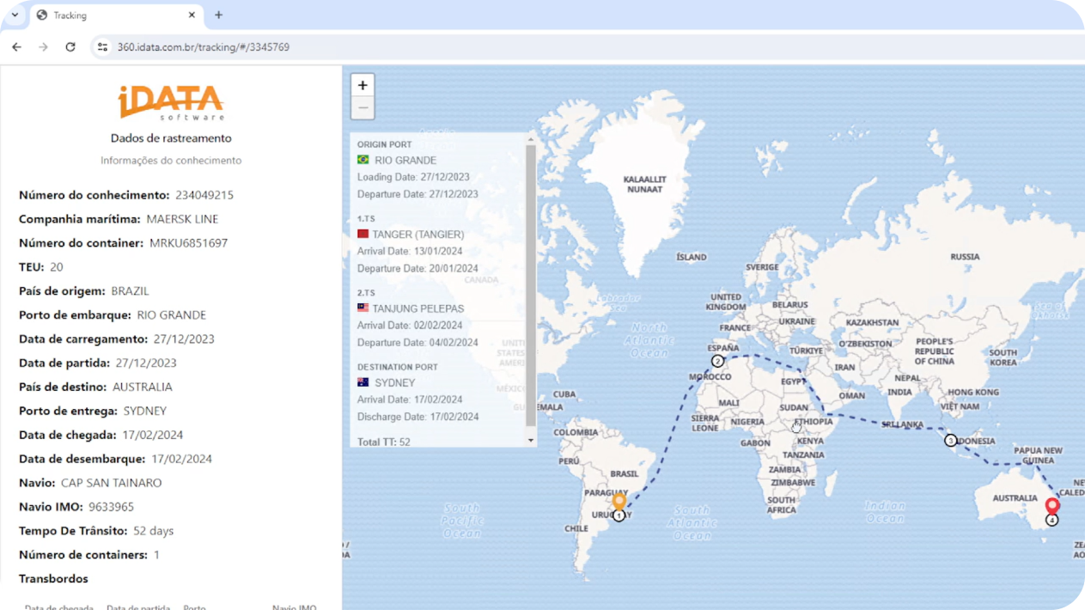Click the red destination pin near Sydney
1085x610 pixels.
1052,506
